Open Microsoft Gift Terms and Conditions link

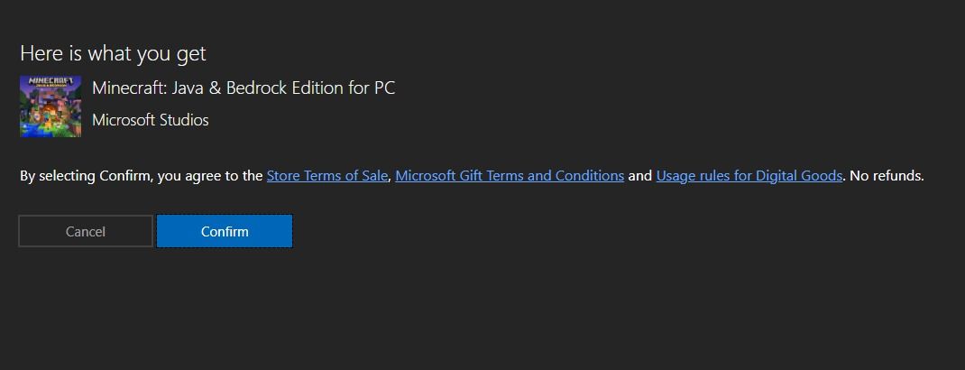[x=510, y=176]
